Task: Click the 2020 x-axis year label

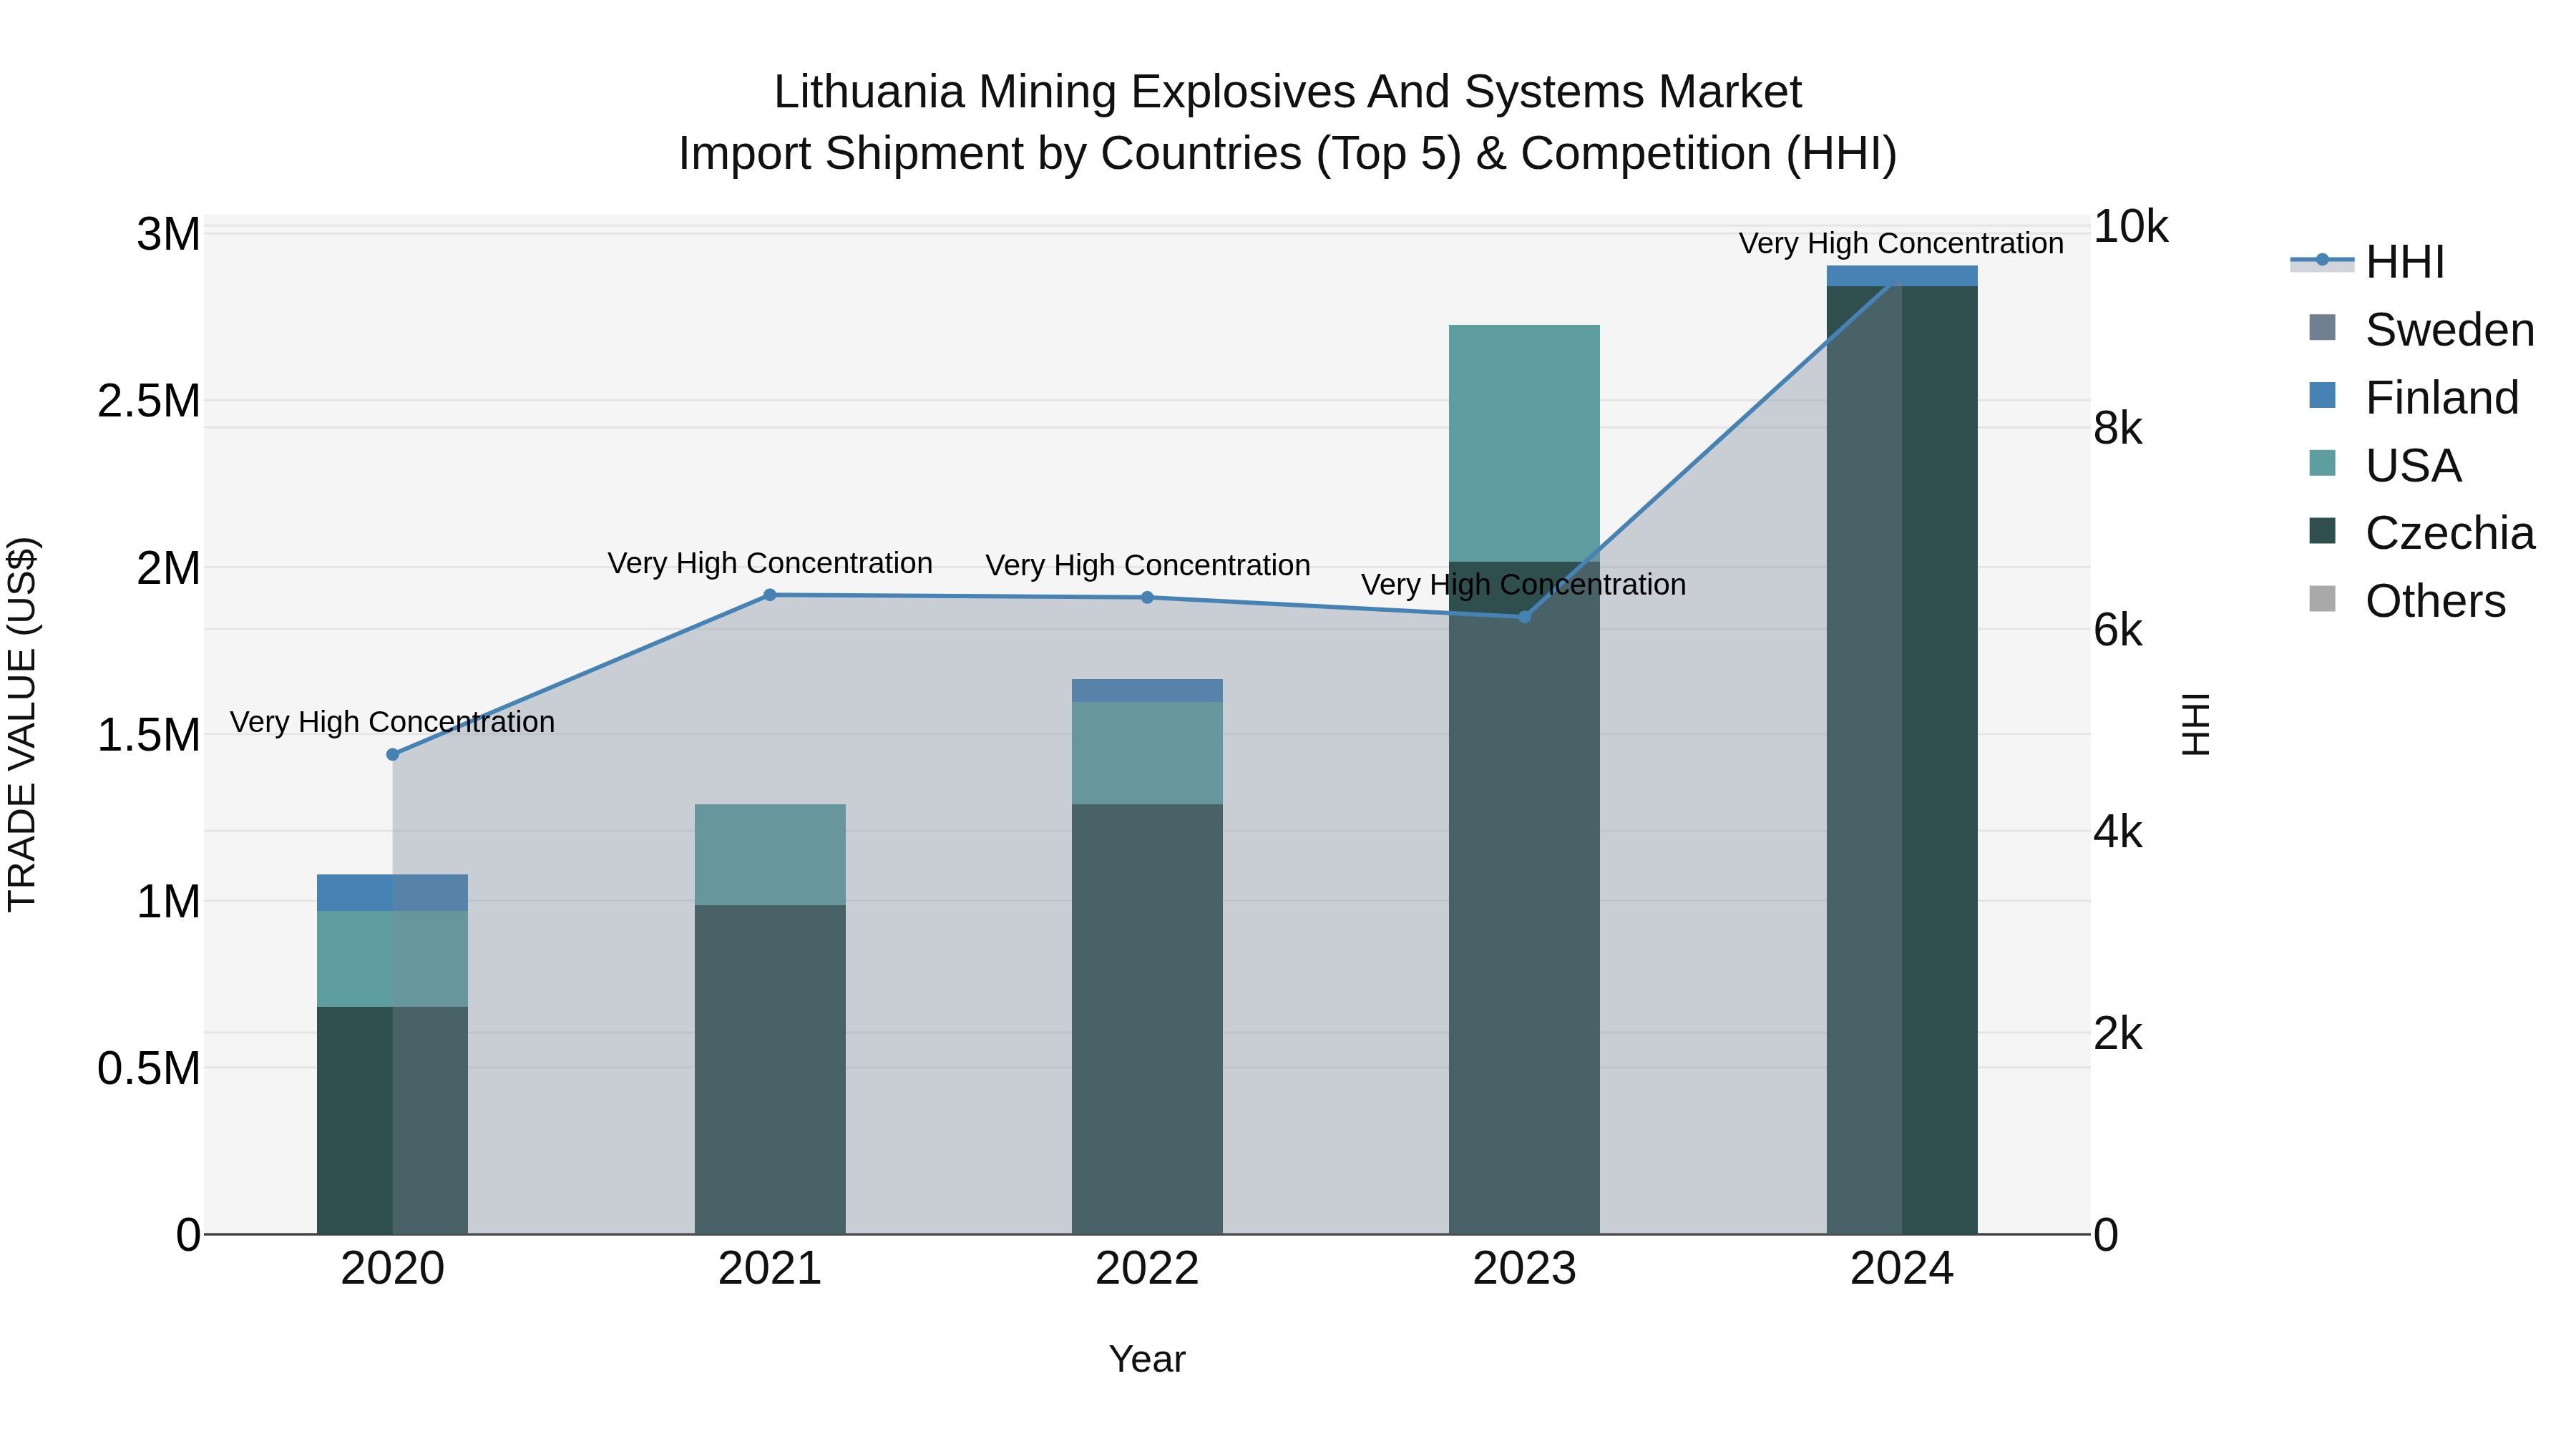Action: (x=393, y=1269)
